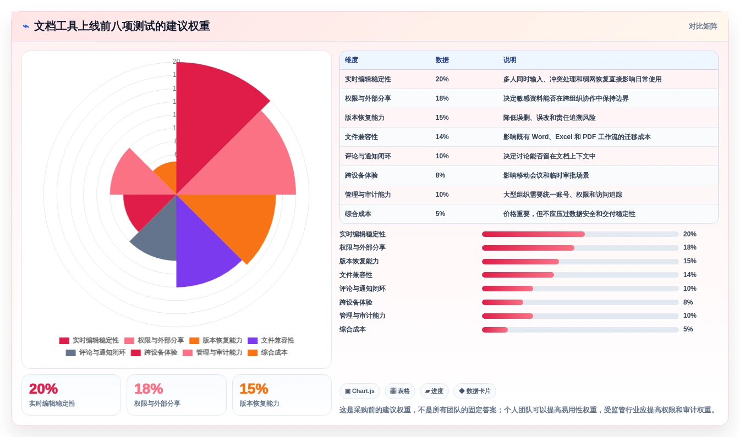Toggle 实时编辑稳定性 legend swatch
The height and width of the screenshot is (437, 740).
point(64,341)
